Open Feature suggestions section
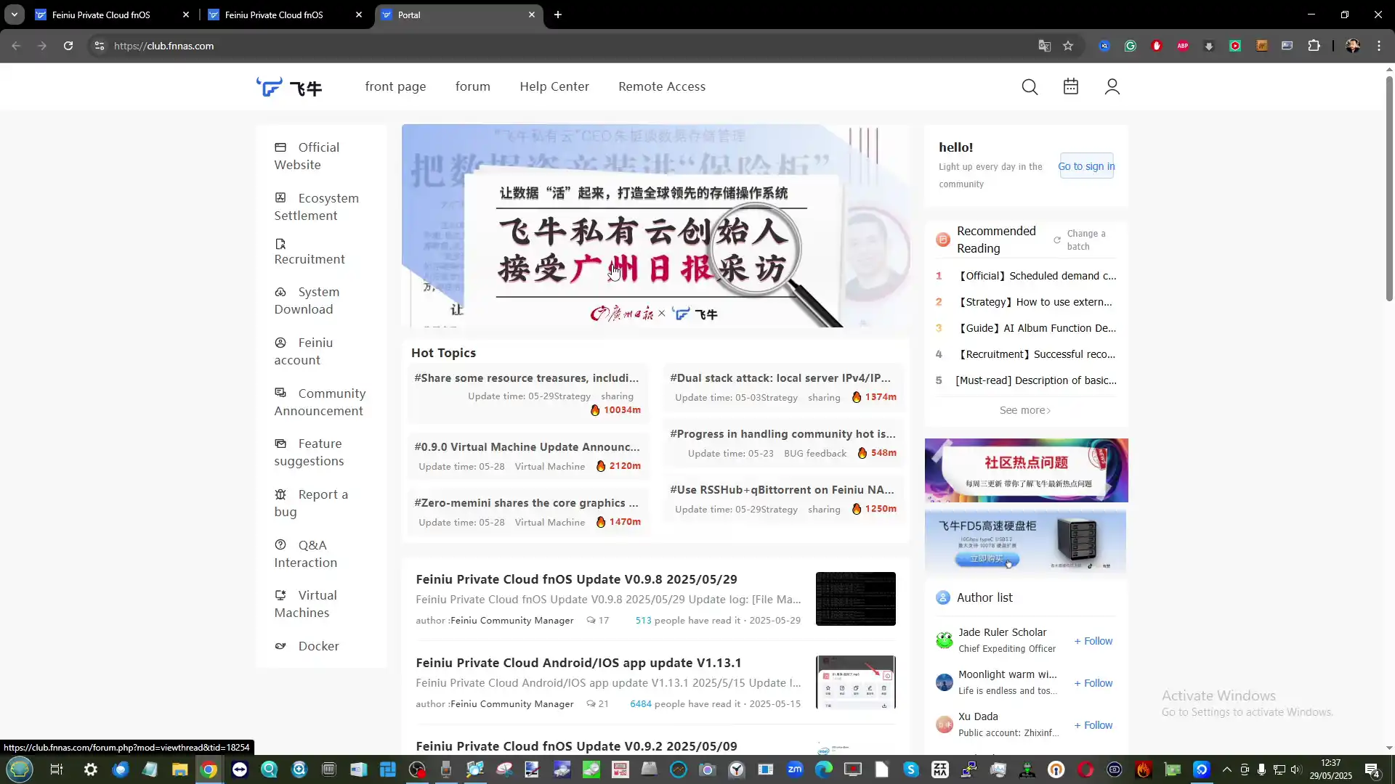Viewport: 1395px width, 784px height. click(x=309, y=452)
